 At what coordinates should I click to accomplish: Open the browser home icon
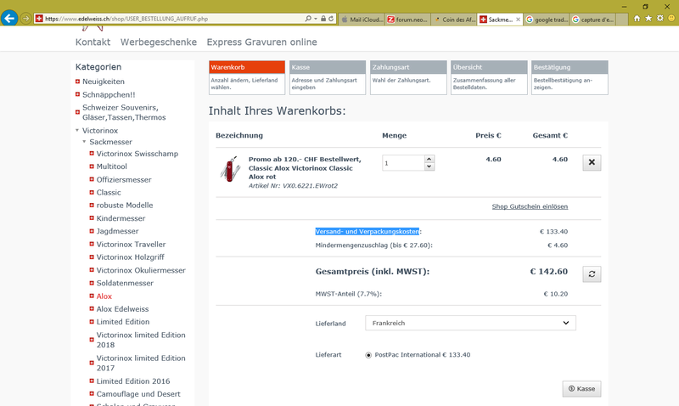click(x=637, y=18)
